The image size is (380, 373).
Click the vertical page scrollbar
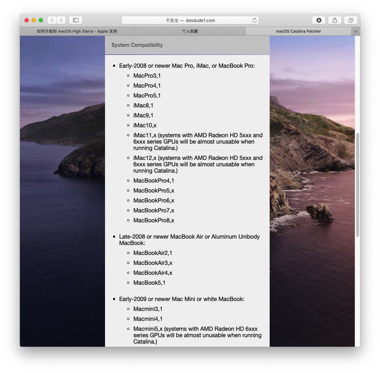coord(357,184)
